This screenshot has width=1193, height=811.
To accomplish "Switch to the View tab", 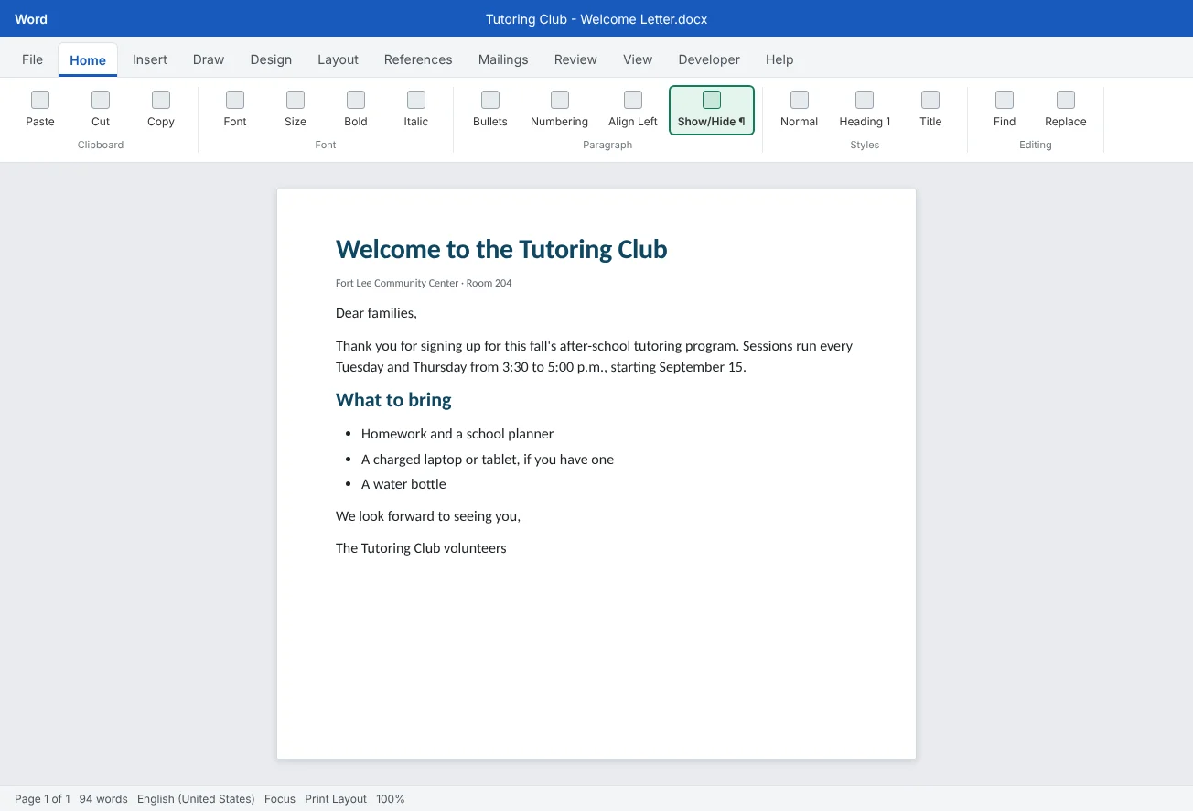I will pyautogui.click(x=638, y=59).
